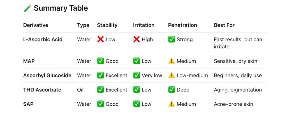The width and height of the screenshot is (287, 116).
Task: Click red X icon in L-Ascorbic Acid Stability cell
Action: click(101, 39)
